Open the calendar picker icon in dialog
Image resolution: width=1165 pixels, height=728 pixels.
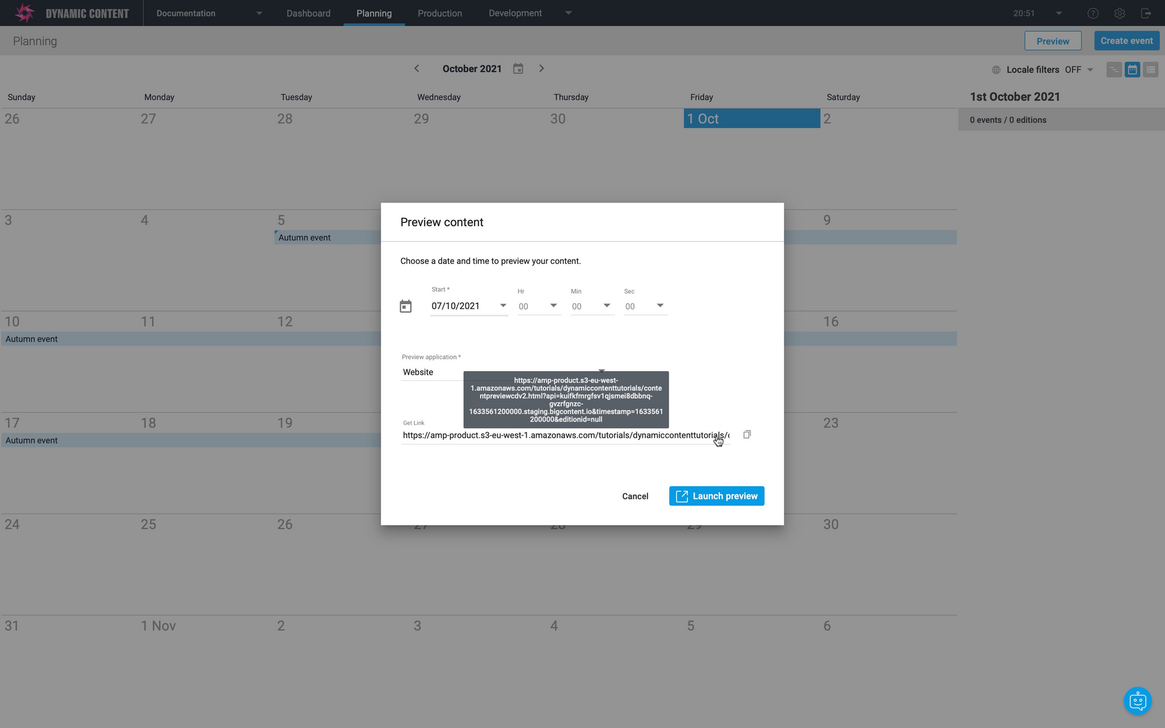[405, 306]
